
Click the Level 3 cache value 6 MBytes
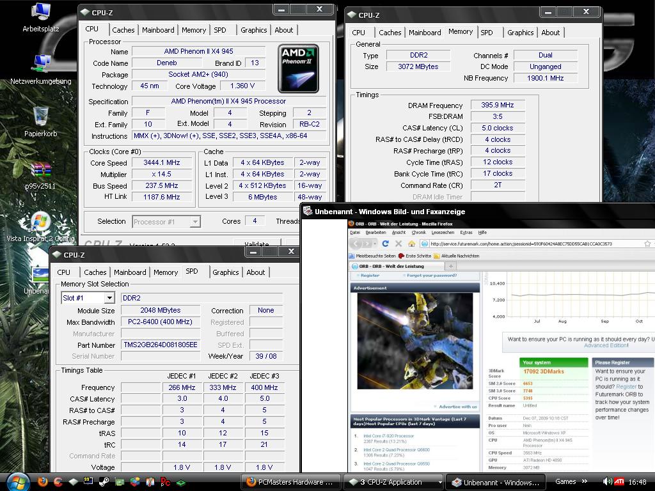pos(262,197)
